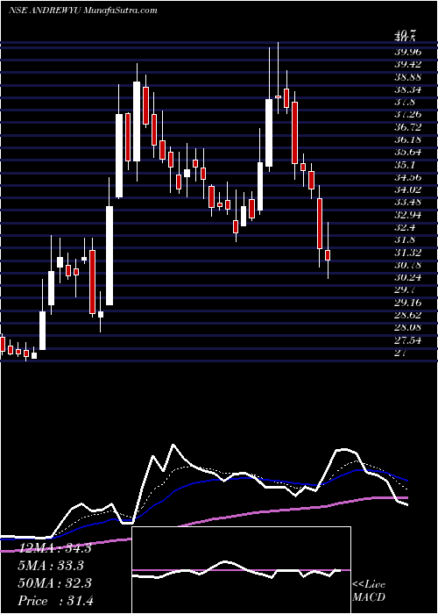This screenshot has height=614, width=438.
Task: Click the 34.56 price axis label
Action: (408, 177)
